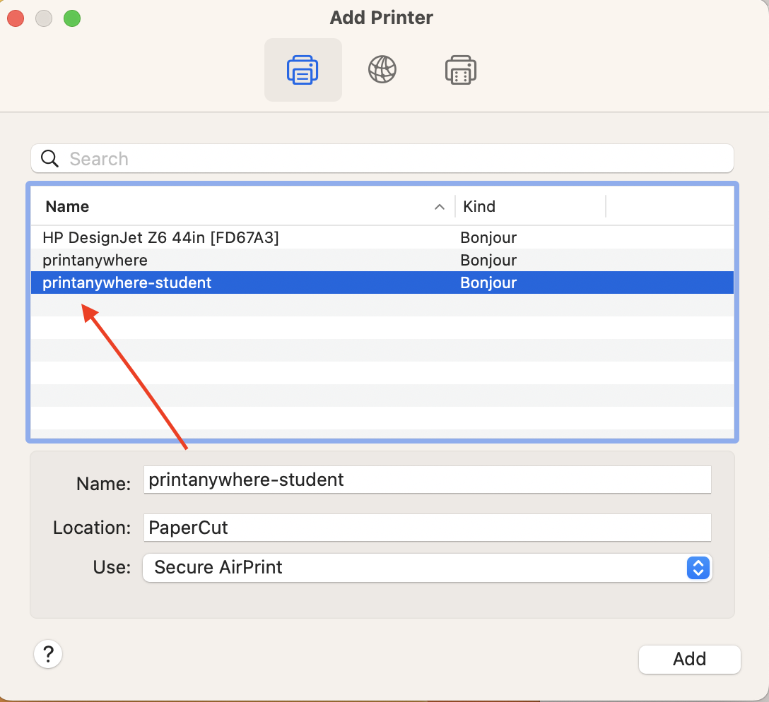Viewport: 769px width, 702px height.
Task: Zoom the window with green button
Action: (72, 18)
